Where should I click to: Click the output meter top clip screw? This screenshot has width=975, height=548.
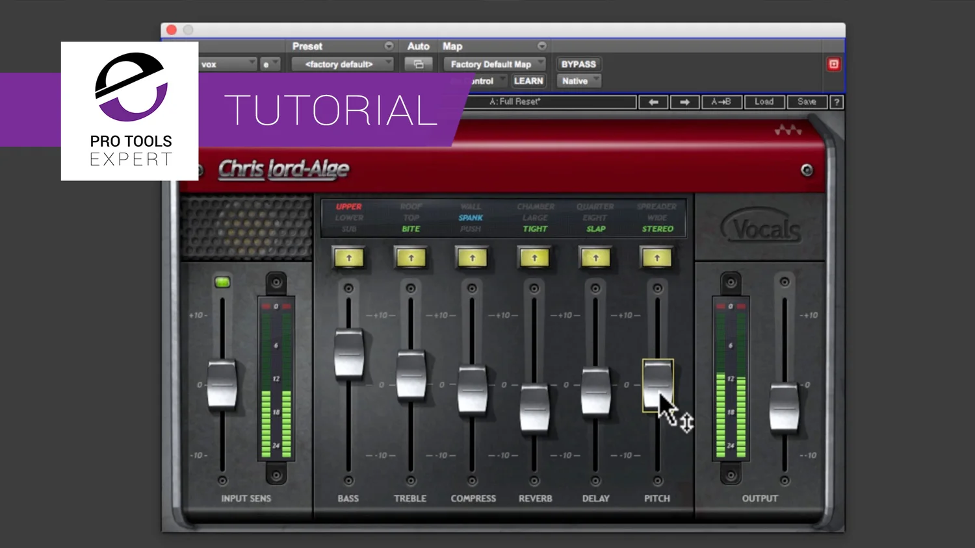pyautogui.click(x=731, y=282)
